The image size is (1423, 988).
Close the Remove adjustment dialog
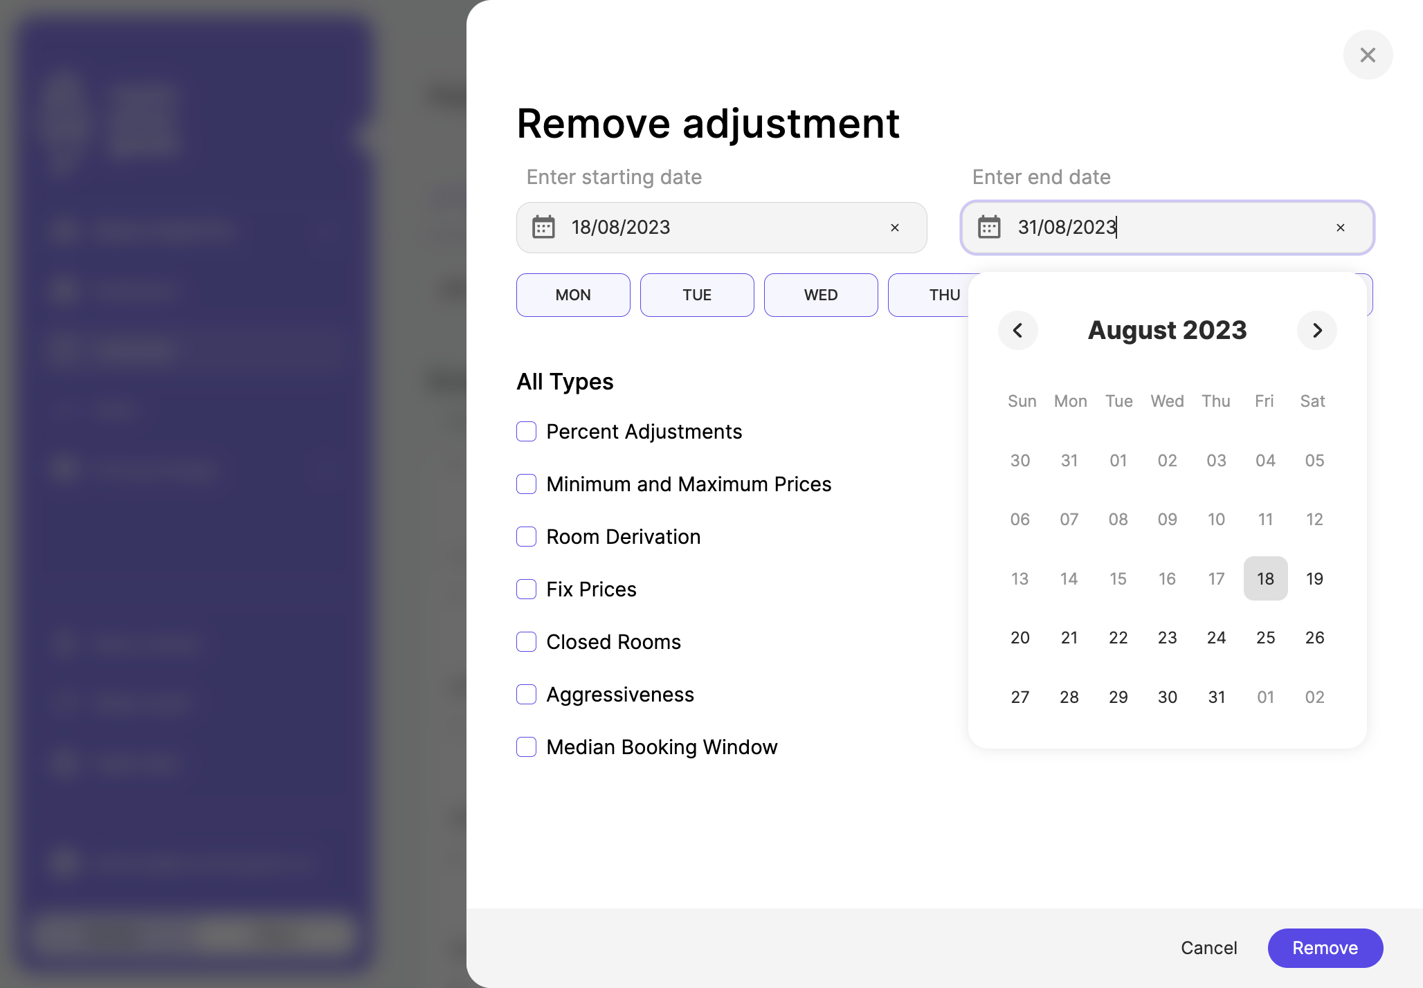(x=1368, y=55)
